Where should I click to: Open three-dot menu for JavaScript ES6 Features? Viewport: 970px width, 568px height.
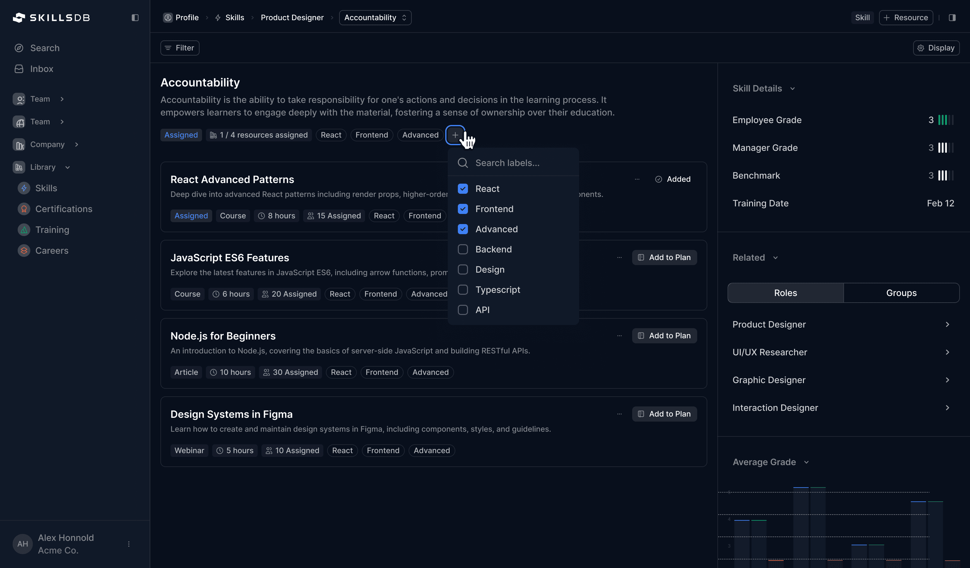point(619,257)
